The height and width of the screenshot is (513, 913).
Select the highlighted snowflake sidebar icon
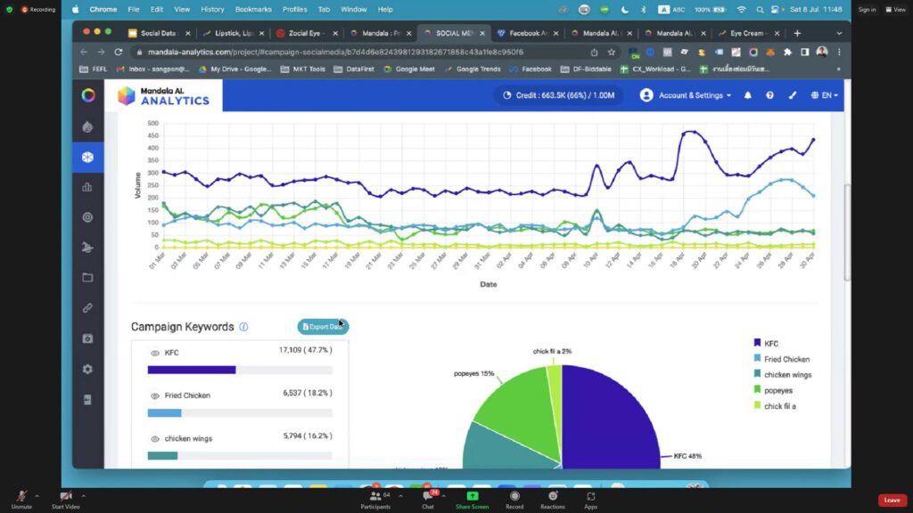click(x=88, y=157)
